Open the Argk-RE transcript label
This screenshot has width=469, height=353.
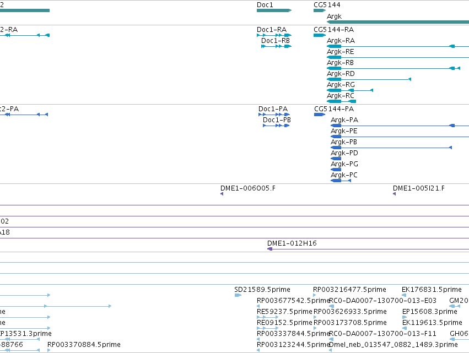pyautogui.click(x=341, y=52)
